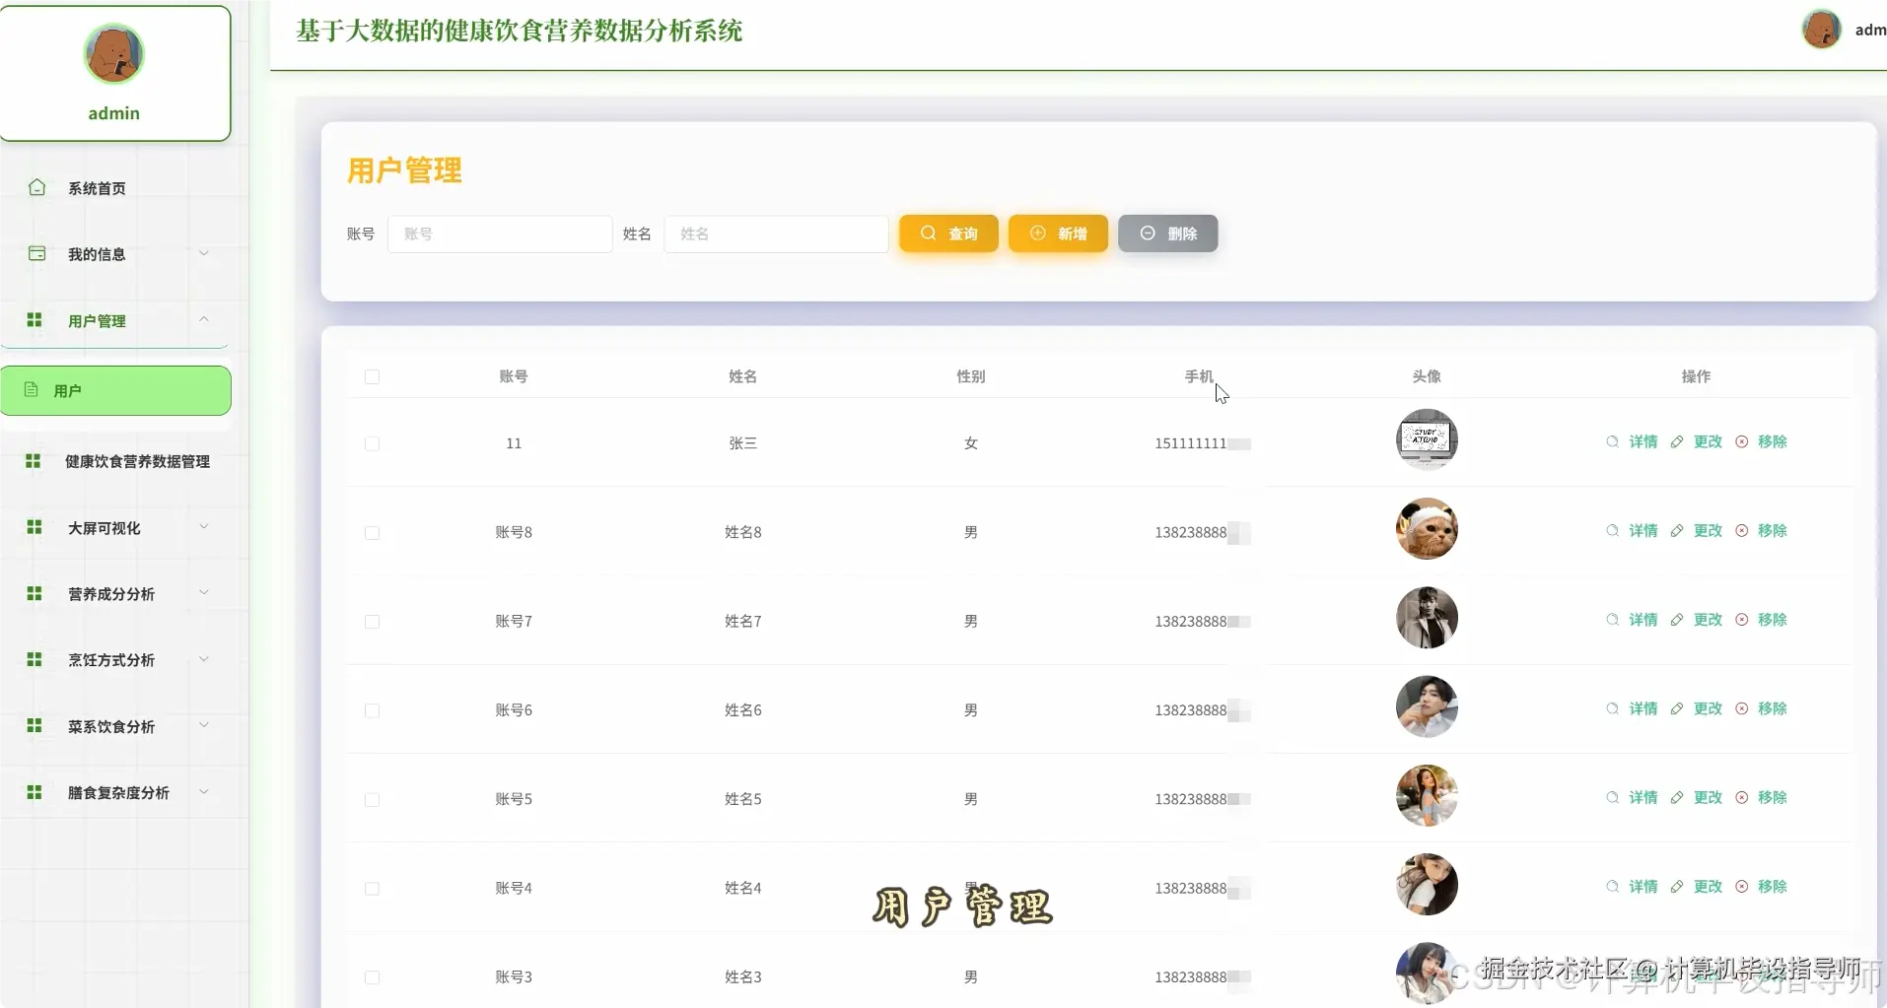Click the grid icon beside 用户管理 menu

click(35, 319)
